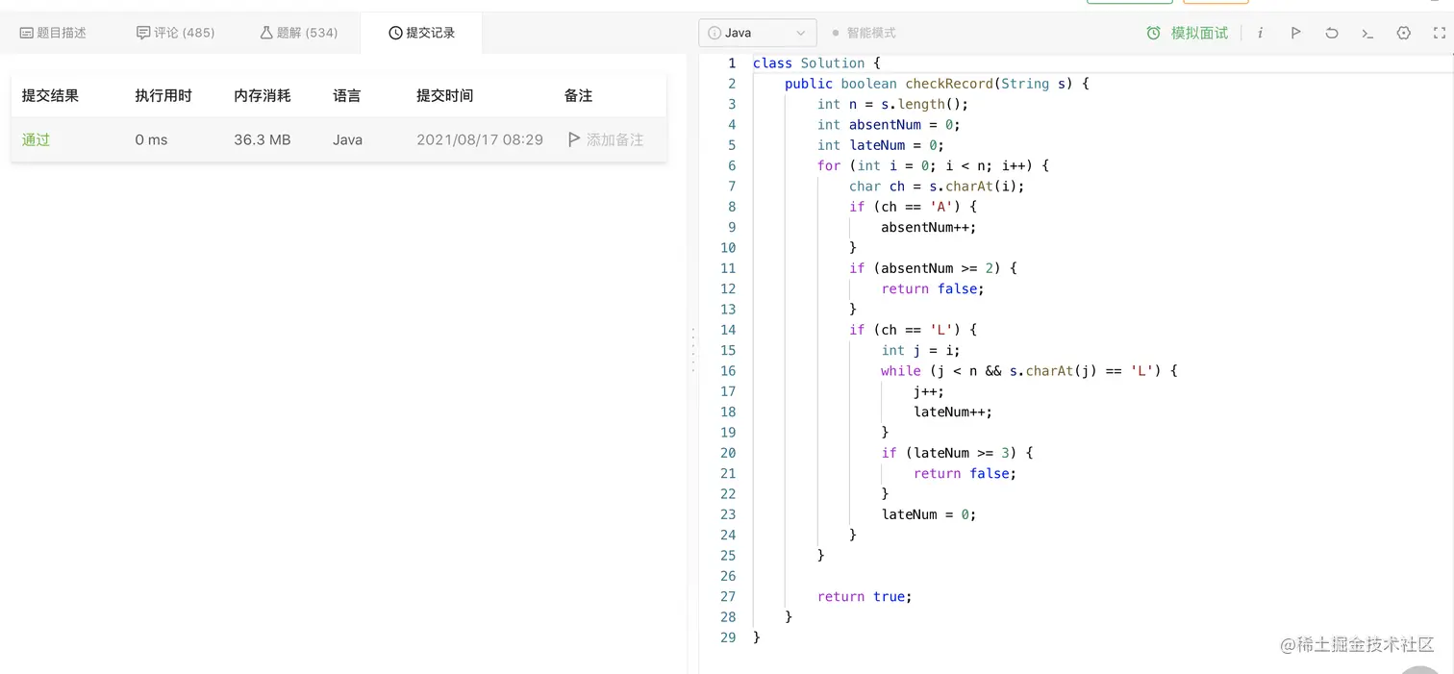Click the info circle icon inside Java dropdown
1454x674 pixels.
[714, 33]
